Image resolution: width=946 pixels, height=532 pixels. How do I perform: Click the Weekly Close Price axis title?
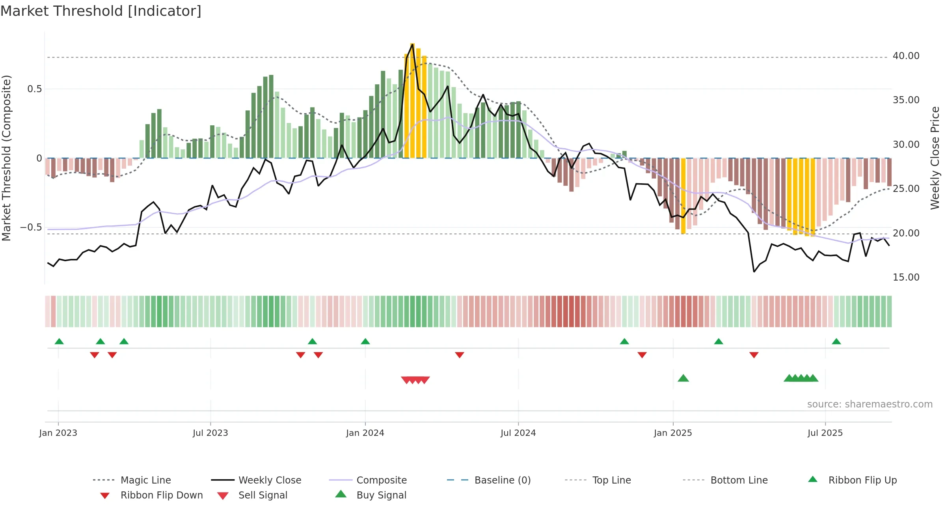935,158
